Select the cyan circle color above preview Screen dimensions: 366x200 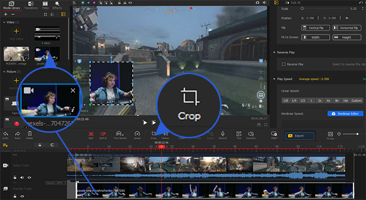(x=83, y=3)
